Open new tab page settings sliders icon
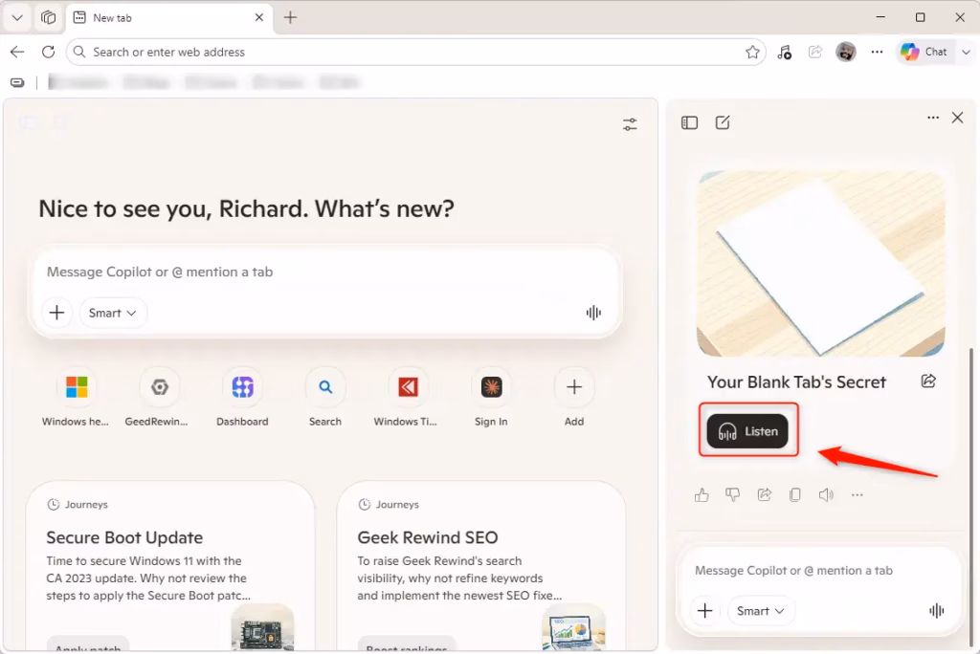The image size is (980, 654). coord(630,124)
